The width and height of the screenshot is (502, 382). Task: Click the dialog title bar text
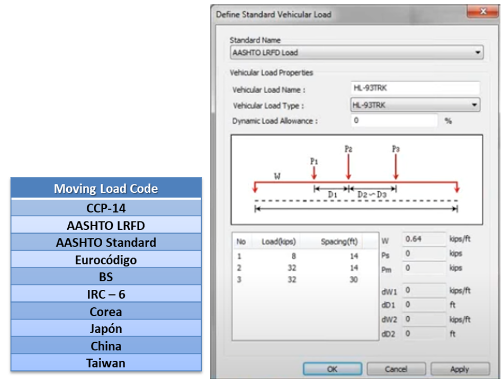tap(273, 14)
